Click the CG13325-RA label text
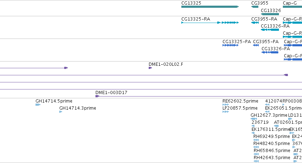The image size is (302, 163). 196,19
